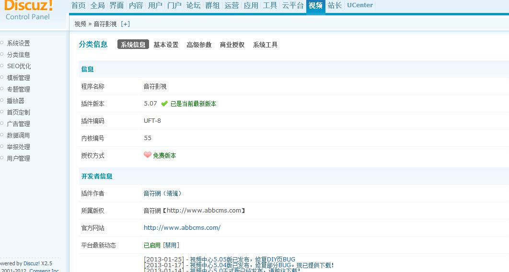
Task: Click the Discuz! Control Panel logo
Action: [29, 10]
